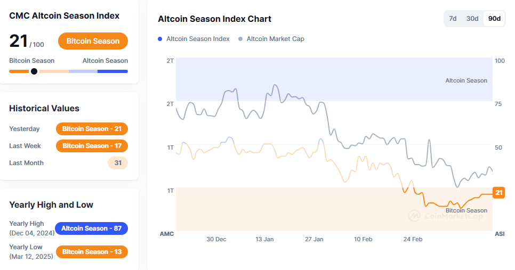The width and height of the screenshot is (515, 270).
Task: Click the Altcoin Season shaded zone label
Action: pyautogui.click(x=466, y=80)
